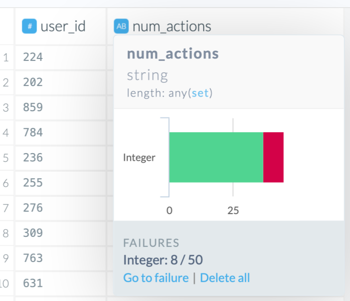This screenshot has height=301, width=350.
Task: Click the 'Delete all' link
Action: [225, 278]
